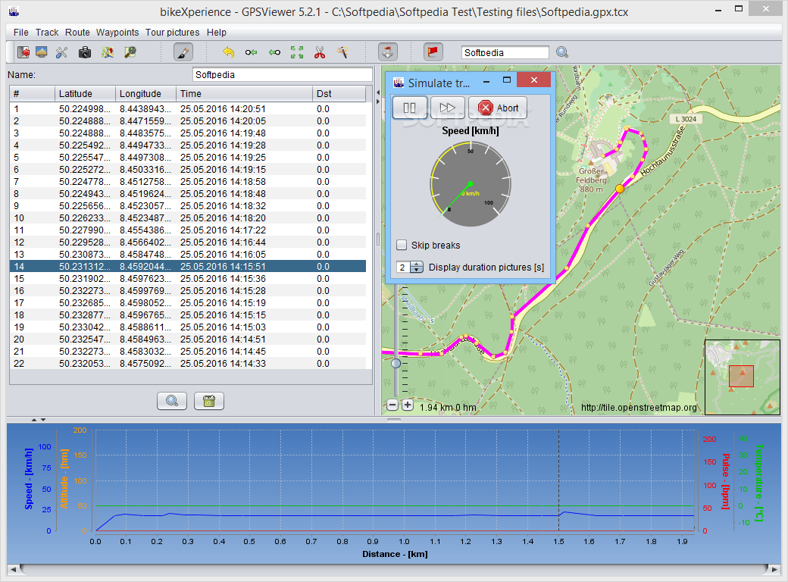Click the picture download icon in toolbar

(x=41, y=52)
